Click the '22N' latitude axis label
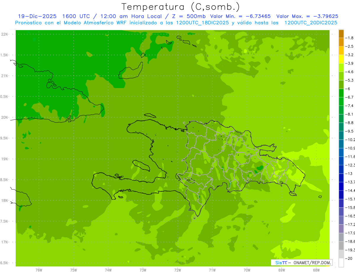This screenshot has height=274, width=355. click(x=4, y=34)
